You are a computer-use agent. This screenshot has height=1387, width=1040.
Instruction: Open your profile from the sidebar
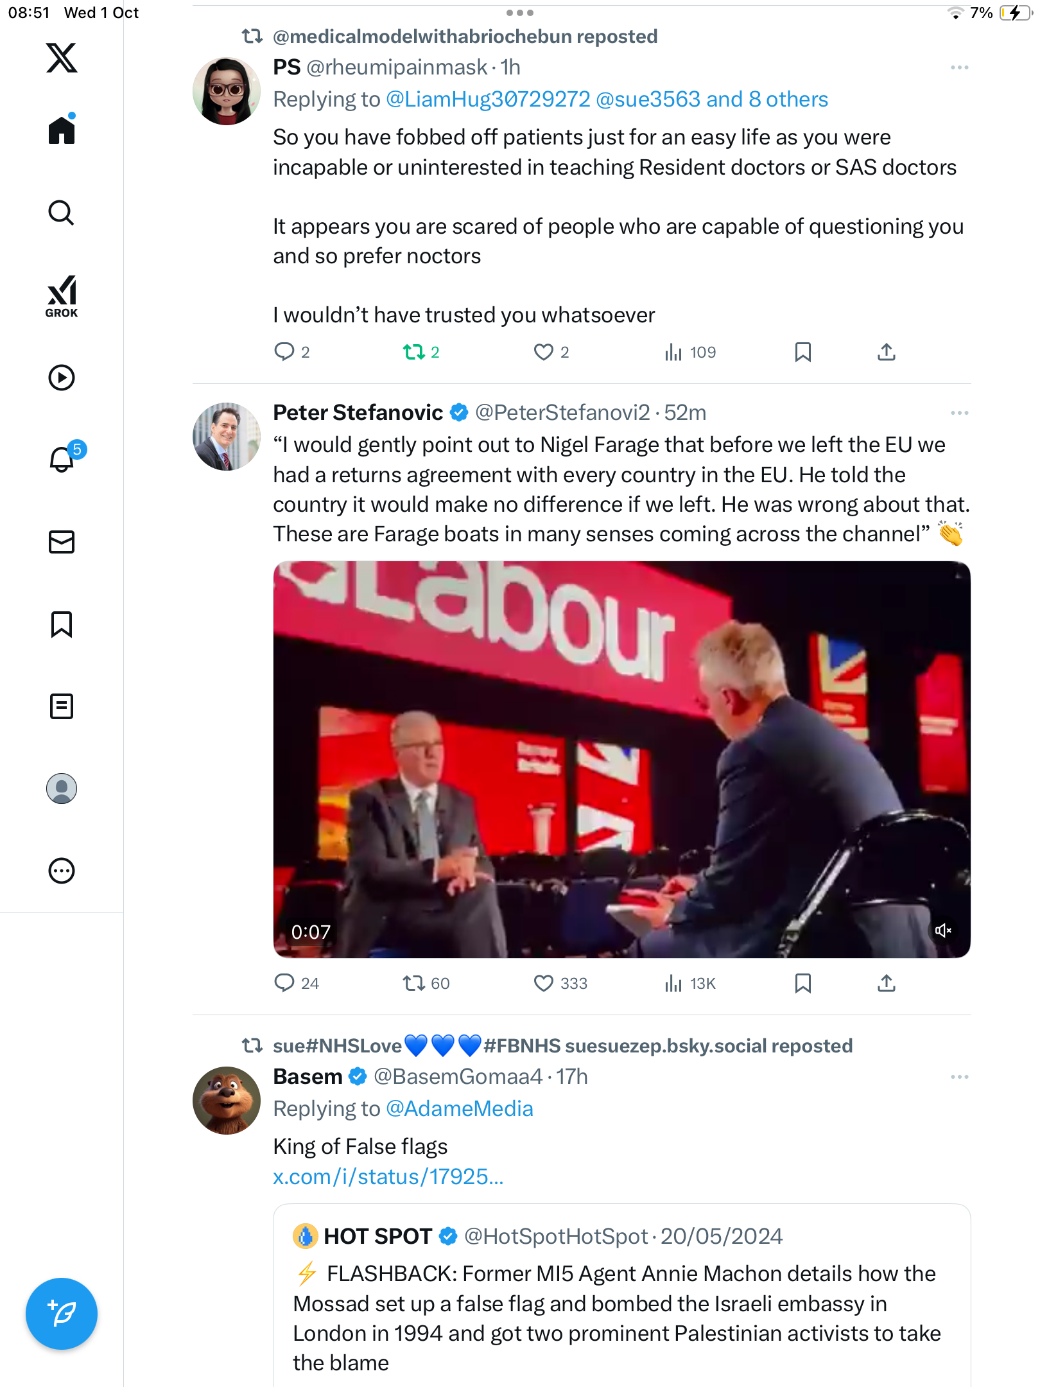point(62,789)
